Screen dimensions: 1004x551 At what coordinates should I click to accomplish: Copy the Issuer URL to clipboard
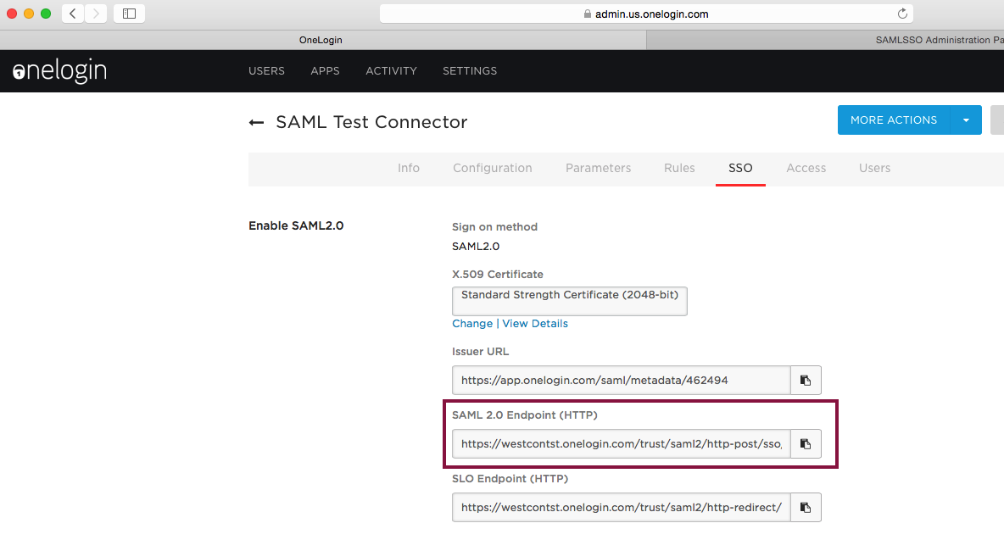[806, 381]
